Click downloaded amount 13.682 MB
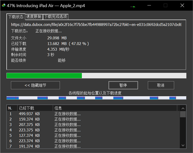The image size is (193, 153). point(57,44)
